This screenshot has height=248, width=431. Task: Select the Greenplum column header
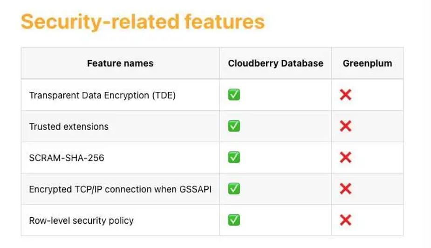367,63
